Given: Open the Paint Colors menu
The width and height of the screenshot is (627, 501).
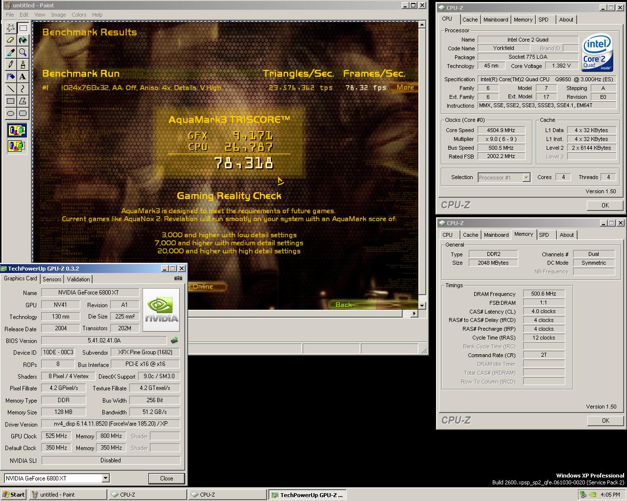Looking at the screenshot, I should [x=79, y=15].
